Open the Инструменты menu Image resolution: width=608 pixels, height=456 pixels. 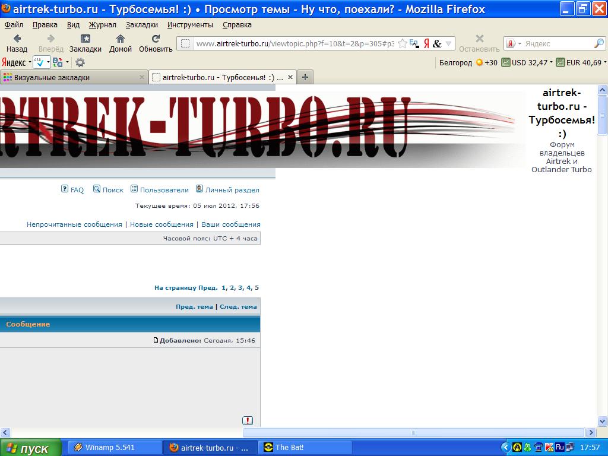coord(190,25)
